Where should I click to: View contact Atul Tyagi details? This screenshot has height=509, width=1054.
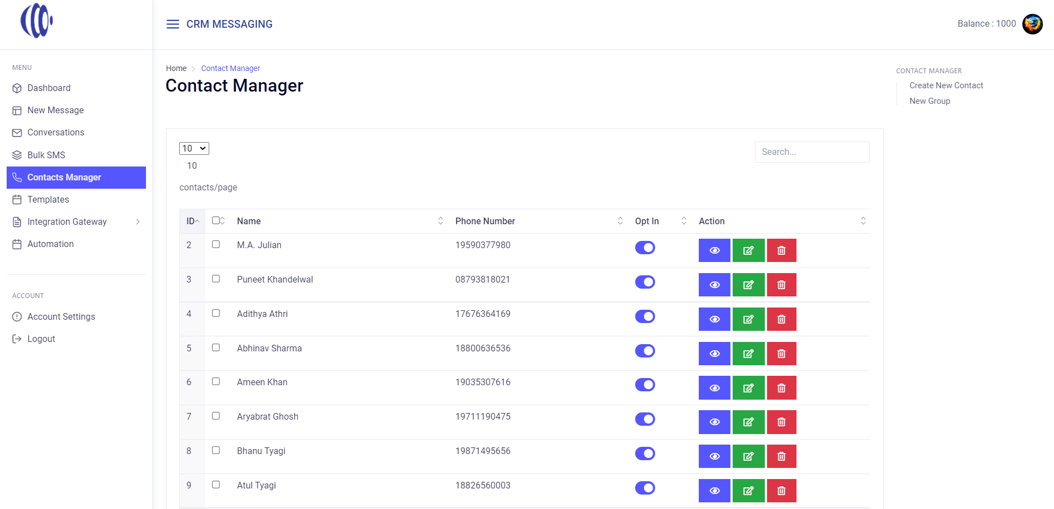714,491
